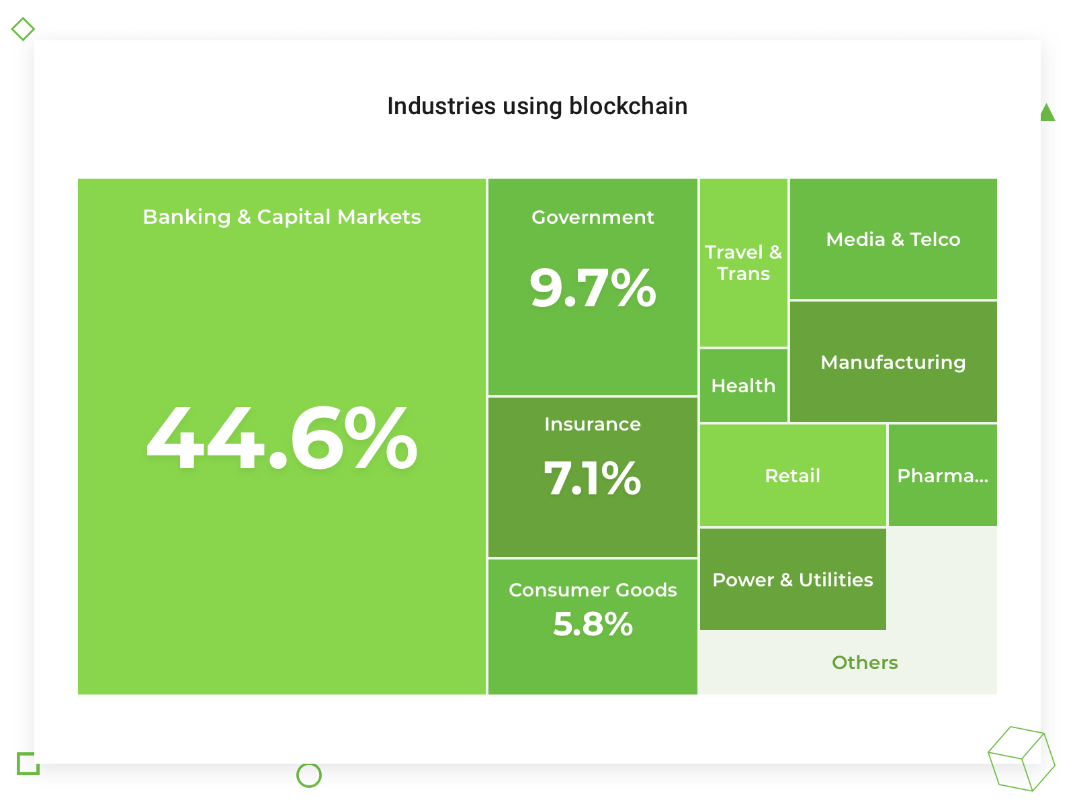Click the 9.7% value text

coord(593,287)
